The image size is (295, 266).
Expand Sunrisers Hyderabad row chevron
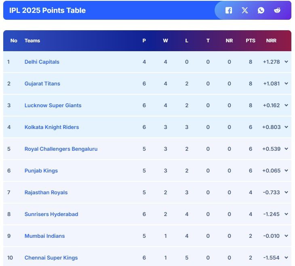(286, 214)
